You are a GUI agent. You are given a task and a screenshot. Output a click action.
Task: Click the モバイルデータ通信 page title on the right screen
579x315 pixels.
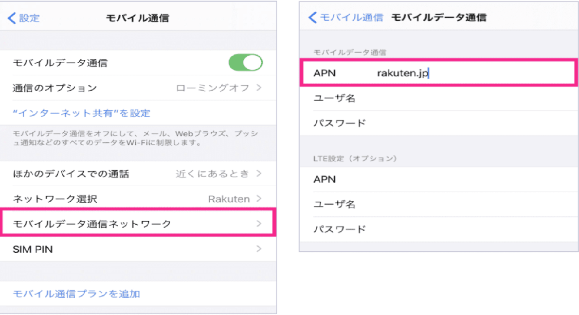pos(439,17)
